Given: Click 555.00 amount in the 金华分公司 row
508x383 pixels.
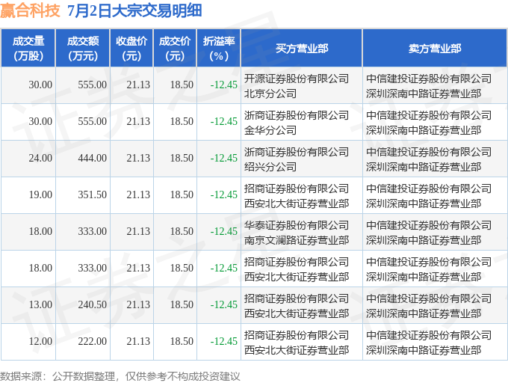Looking at the screenshot, I should pos(93,121).
